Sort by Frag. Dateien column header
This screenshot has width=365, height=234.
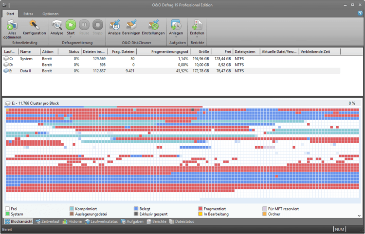point(122,51)
